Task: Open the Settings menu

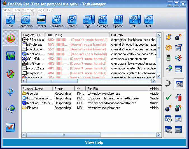Action: 29,10
